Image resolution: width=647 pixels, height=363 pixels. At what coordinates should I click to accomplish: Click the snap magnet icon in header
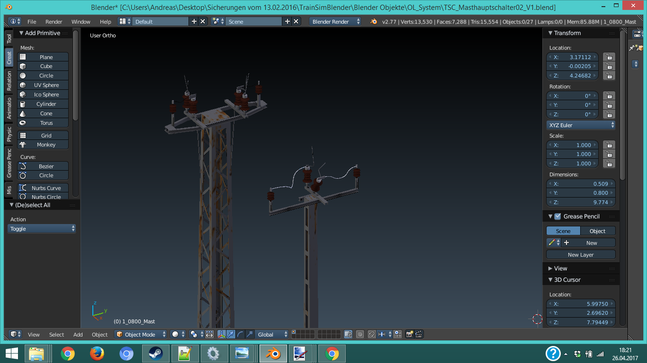tap(372, 334)
